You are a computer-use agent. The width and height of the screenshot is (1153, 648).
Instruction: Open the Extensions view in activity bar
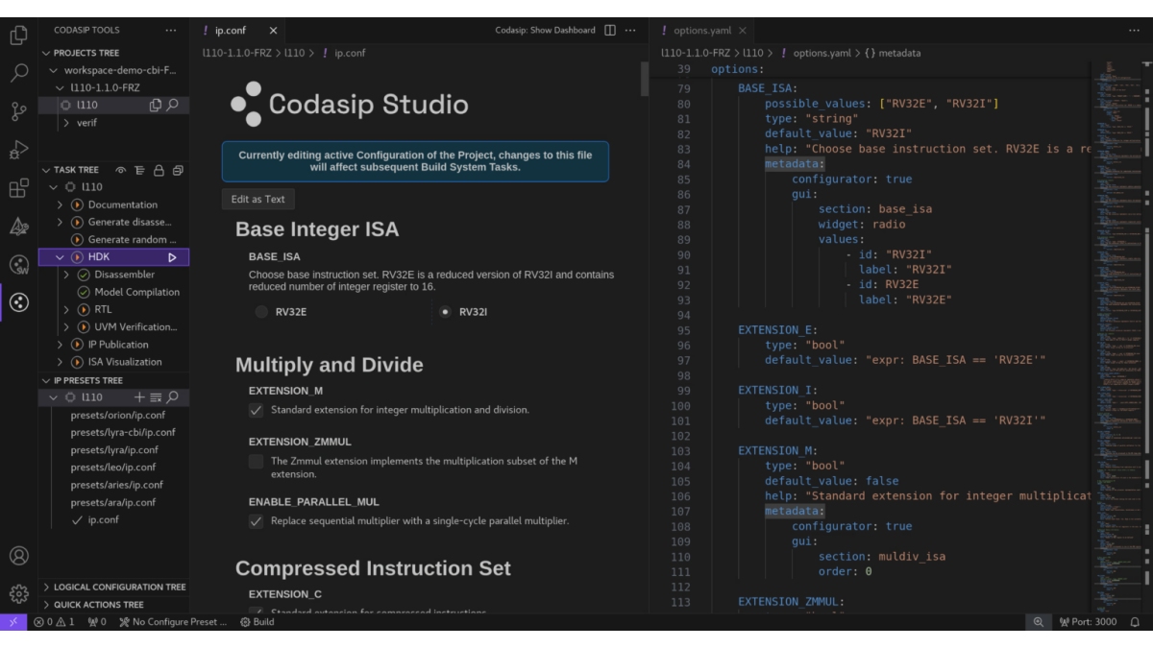(19, 188)
